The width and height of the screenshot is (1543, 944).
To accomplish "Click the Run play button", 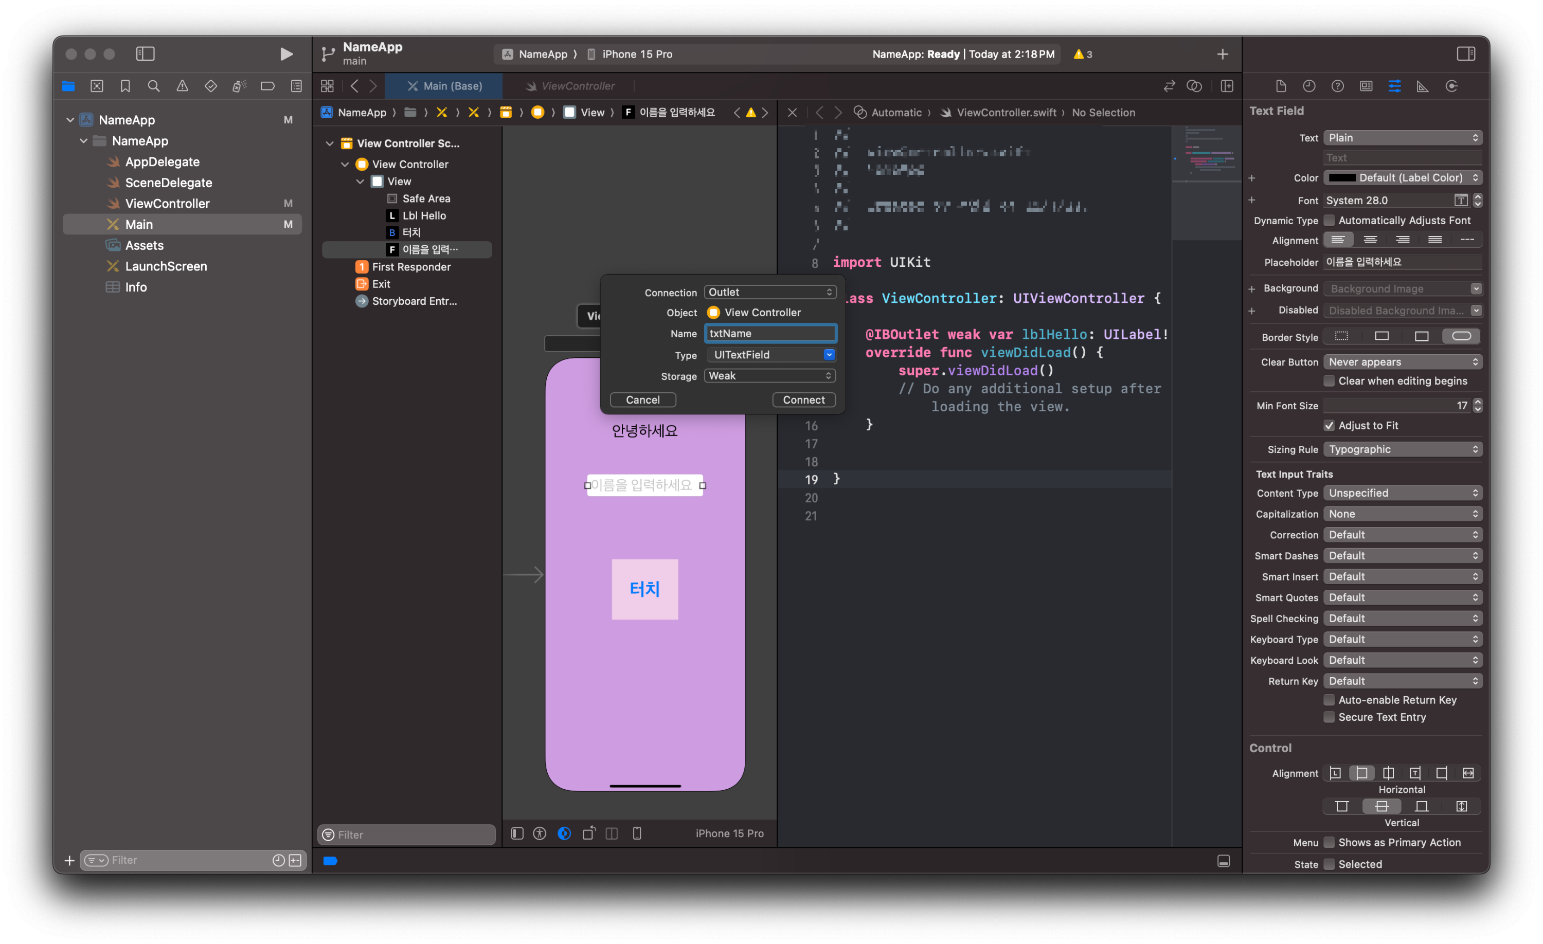I will point(286,55).
